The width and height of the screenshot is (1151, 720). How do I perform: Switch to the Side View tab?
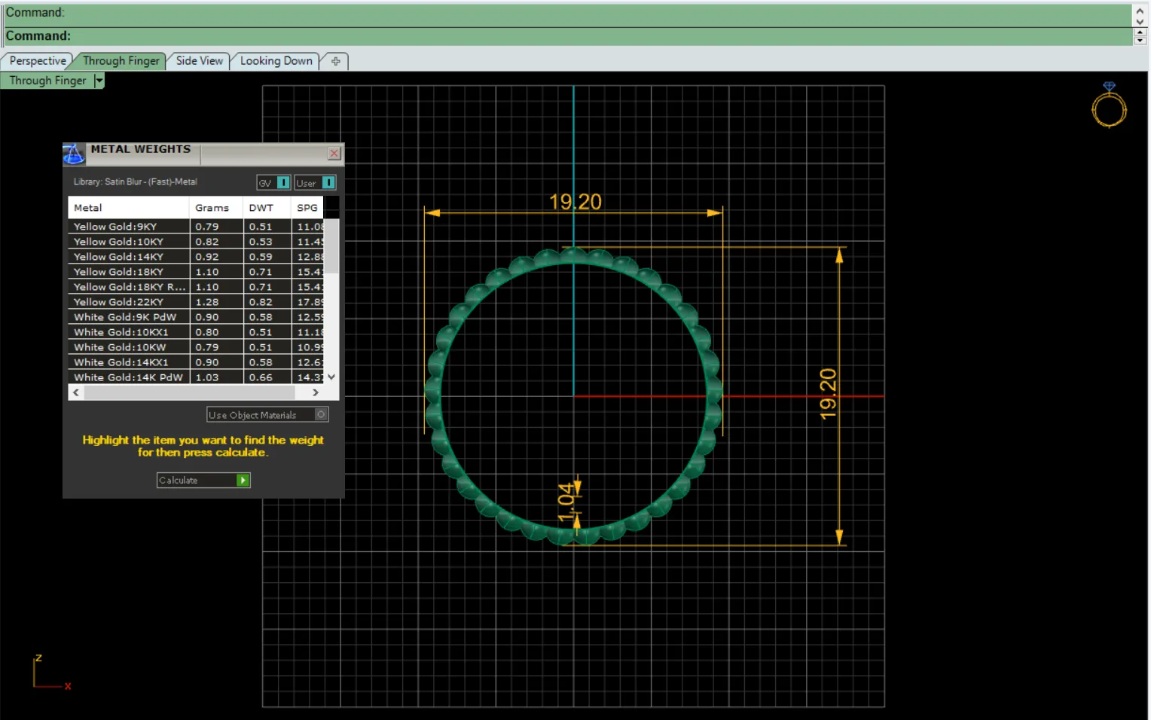tap(199, 61)
